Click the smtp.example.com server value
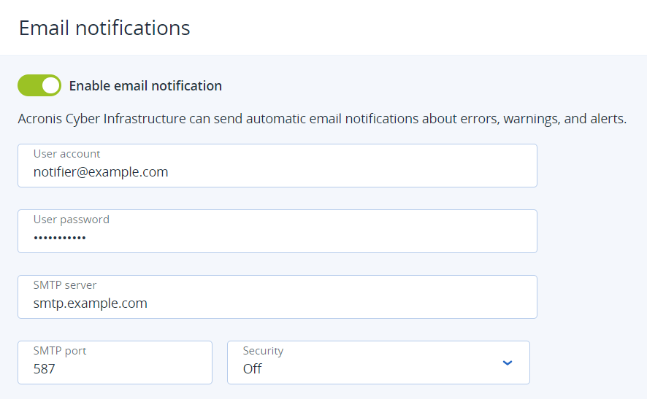 (x=91, y=303)
